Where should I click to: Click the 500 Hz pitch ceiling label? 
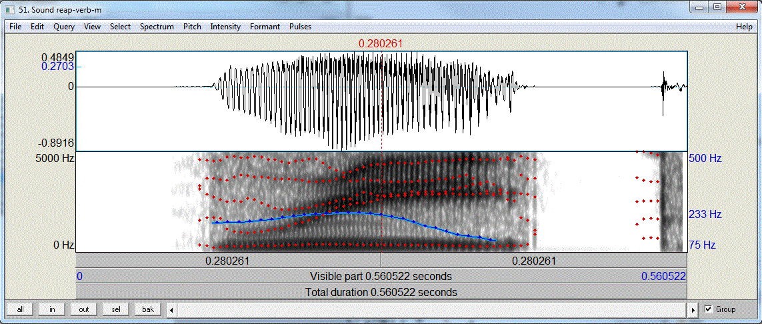pos(705,159)
